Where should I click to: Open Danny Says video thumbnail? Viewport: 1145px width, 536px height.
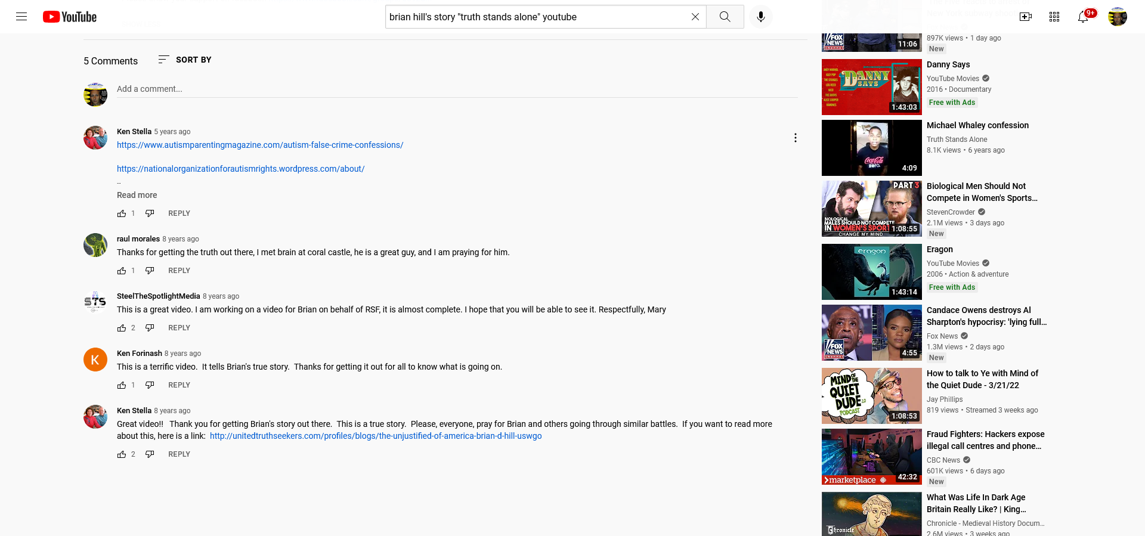click(x=872, y=87)
